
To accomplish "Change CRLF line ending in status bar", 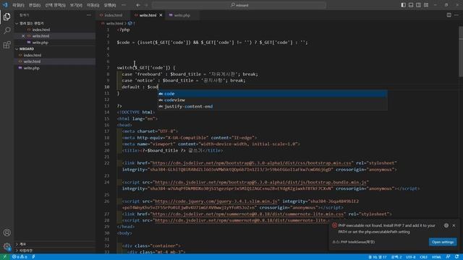I will click(423, 257).
